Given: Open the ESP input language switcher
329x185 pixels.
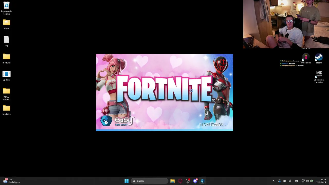Looking at the screenshot, I should click(297, 181).
